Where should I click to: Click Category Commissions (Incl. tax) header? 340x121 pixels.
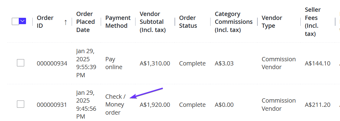coord(234,22)
